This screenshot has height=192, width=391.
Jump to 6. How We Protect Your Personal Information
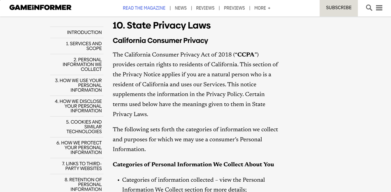(x=79, y=147)
